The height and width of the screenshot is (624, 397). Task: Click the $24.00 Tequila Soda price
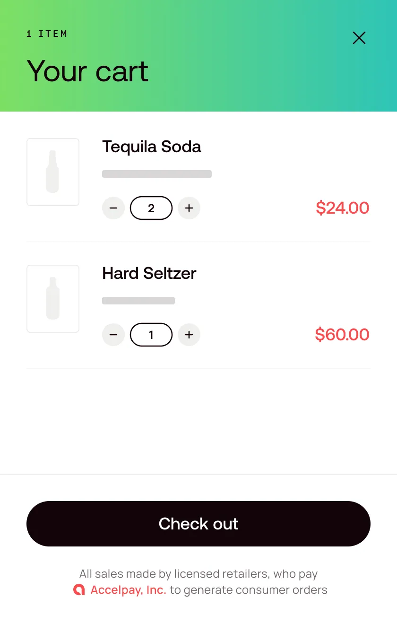pyautogui.click(x=342, y=208)
